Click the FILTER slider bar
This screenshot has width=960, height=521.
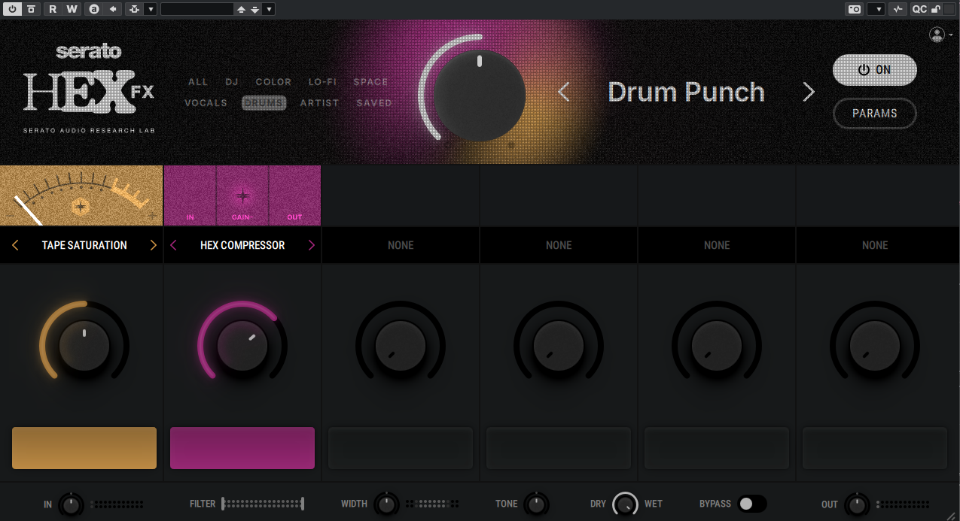tap(263, 504)
